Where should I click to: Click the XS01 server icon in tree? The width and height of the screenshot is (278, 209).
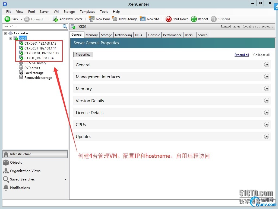[16, 38]
